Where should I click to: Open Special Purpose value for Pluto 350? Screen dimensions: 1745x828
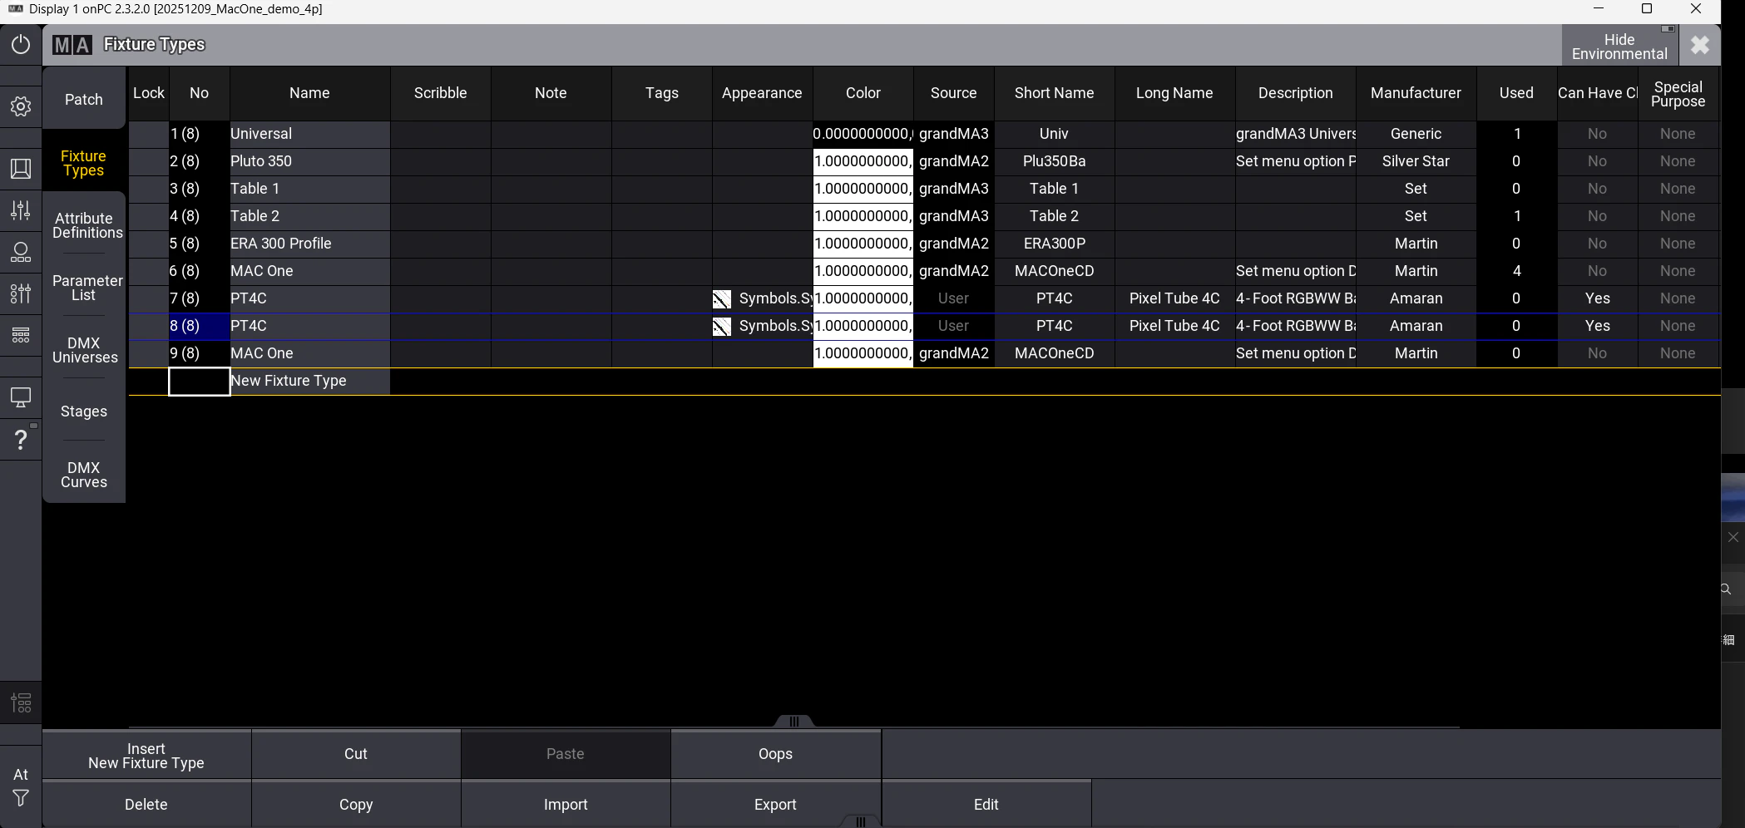tap(1678, 161)
